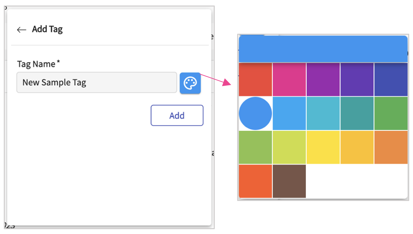Screen dimensions: 413x234
Task: Choose the indigo color swatch
Action: tap(391, 79)
